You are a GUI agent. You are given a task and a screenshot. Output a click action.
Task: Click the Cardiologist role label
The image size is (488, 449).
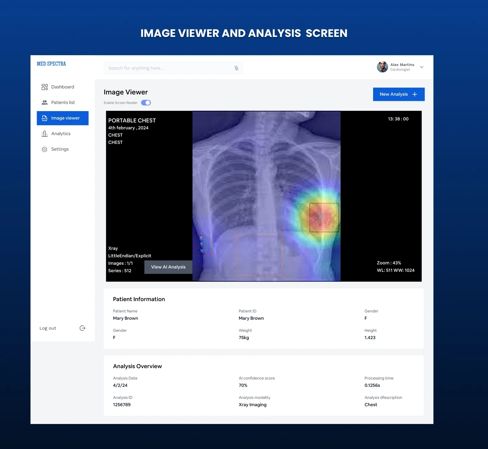(400, 70)
